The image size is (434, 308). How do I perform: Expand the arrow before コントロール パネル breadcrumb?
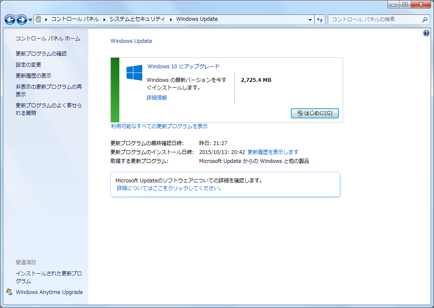46,20
